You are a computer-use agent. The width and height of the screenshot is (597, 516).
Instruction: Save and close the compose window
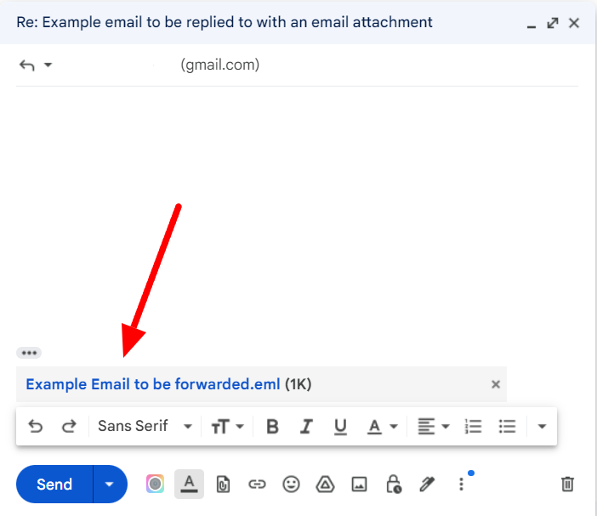click(x=574, y=23)
